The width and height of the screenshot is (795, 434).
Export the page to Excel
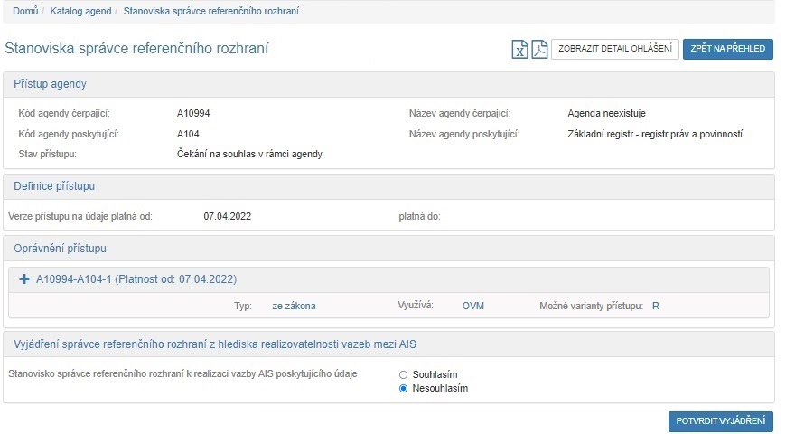click(x=520, y=50)
